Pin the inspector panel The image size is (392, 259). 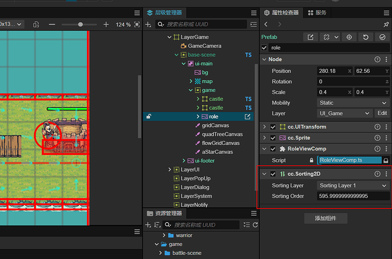click(x=386, y=24)
